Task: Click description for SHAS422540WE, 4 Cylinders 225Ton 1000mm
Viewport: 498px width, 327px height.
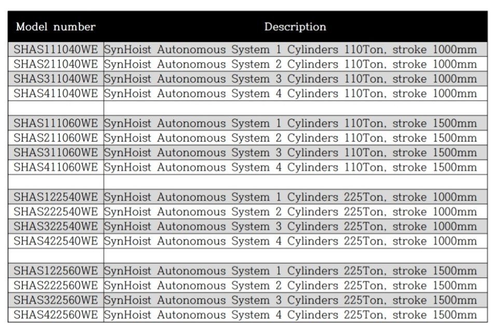Action: tap(295, 241)
